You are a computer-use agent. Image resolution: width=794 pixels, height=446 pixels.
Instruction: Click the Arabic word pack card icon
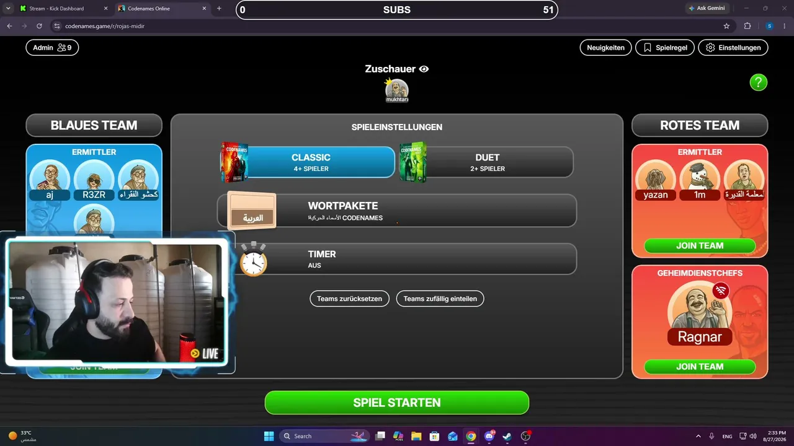252,211
